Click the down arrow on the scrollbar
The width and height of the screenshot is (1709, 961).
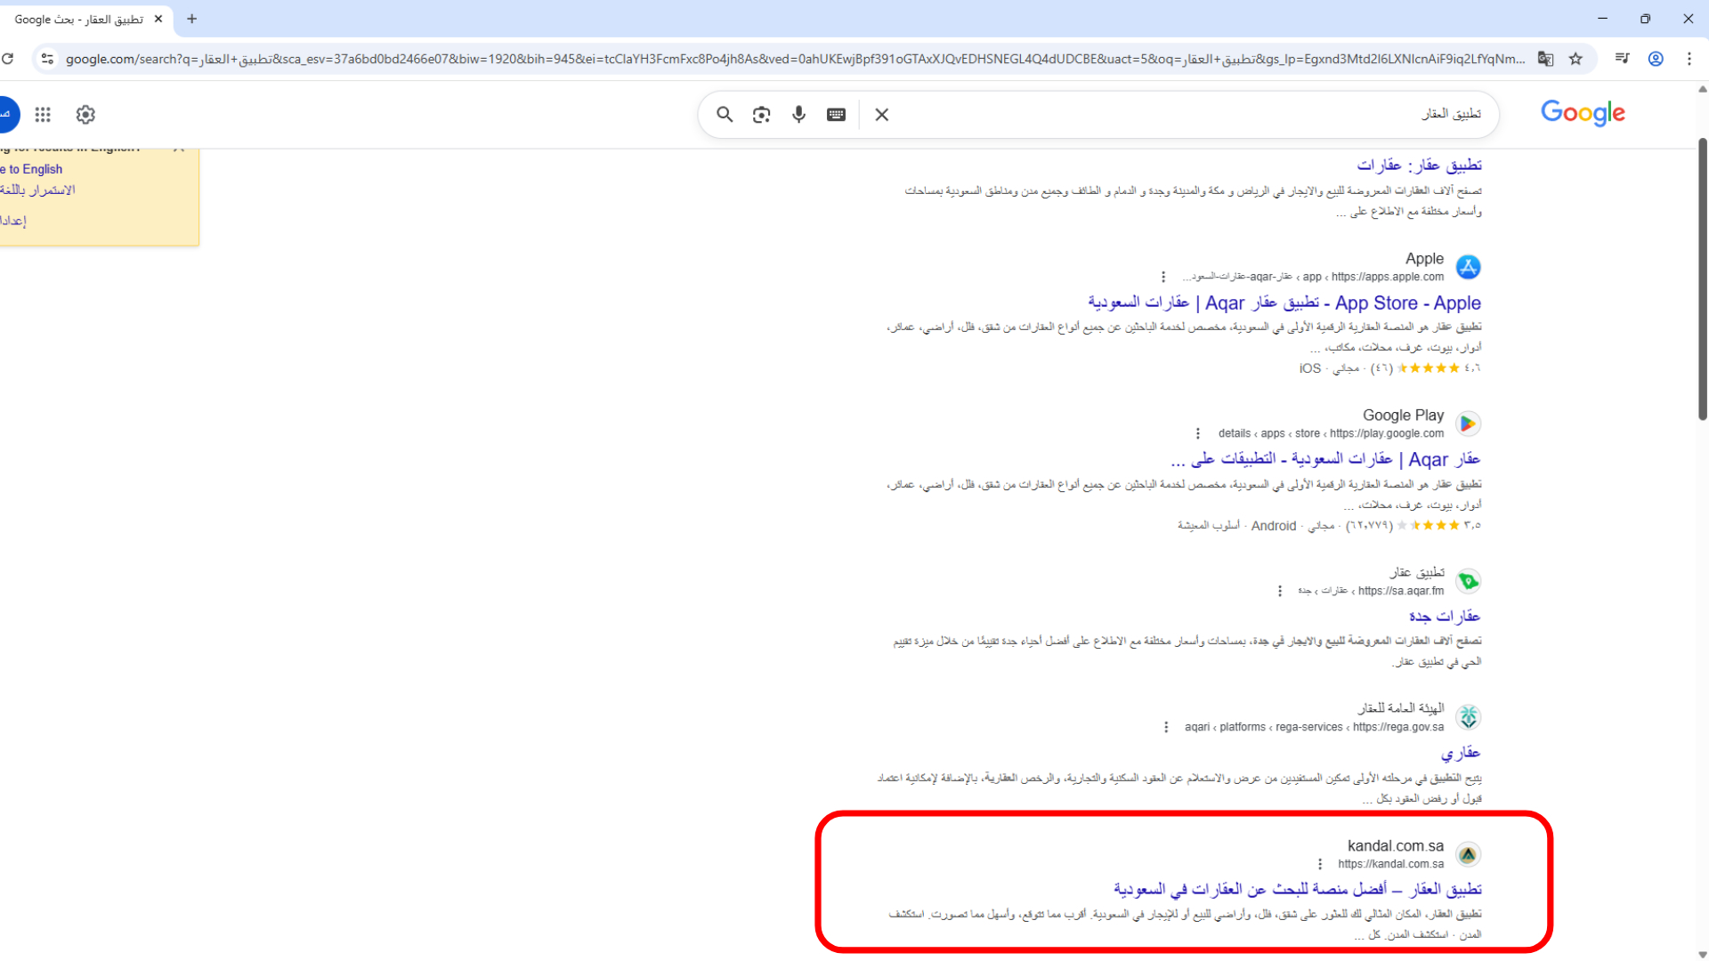click(1701, 953)
